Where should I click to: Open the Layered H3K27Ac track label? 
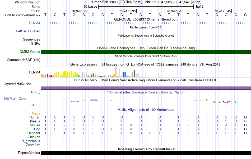pos(17,84)
